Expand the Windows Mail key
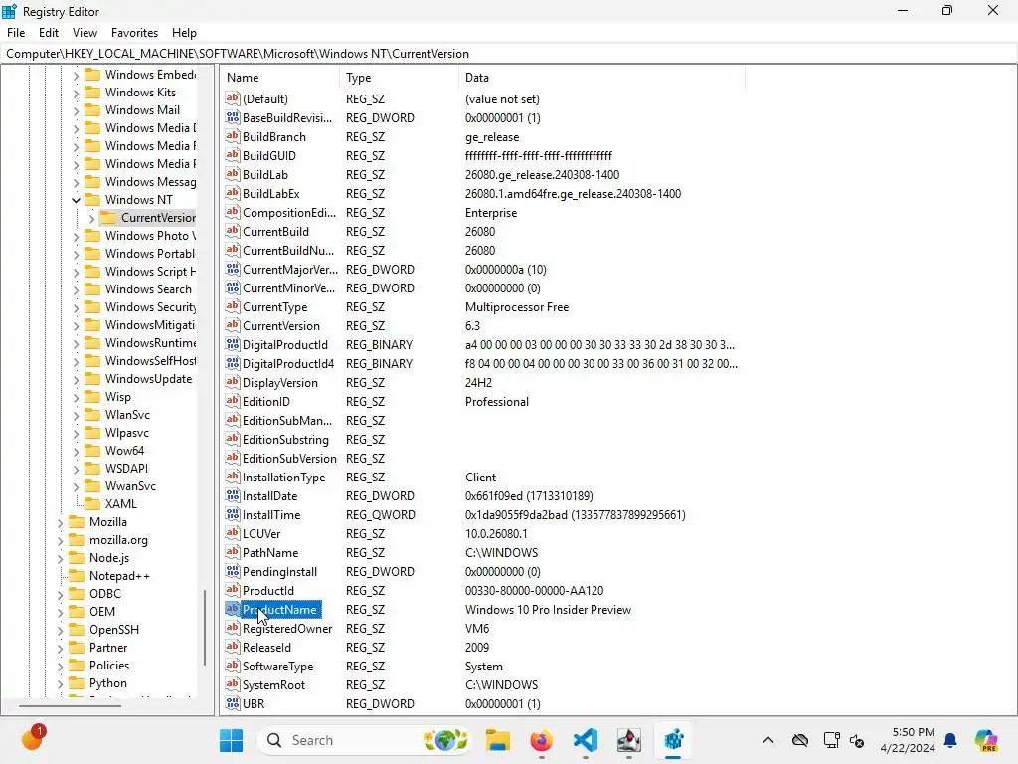Image resolution: width=1018 pixels, height=764 pixels. (76, 110)
